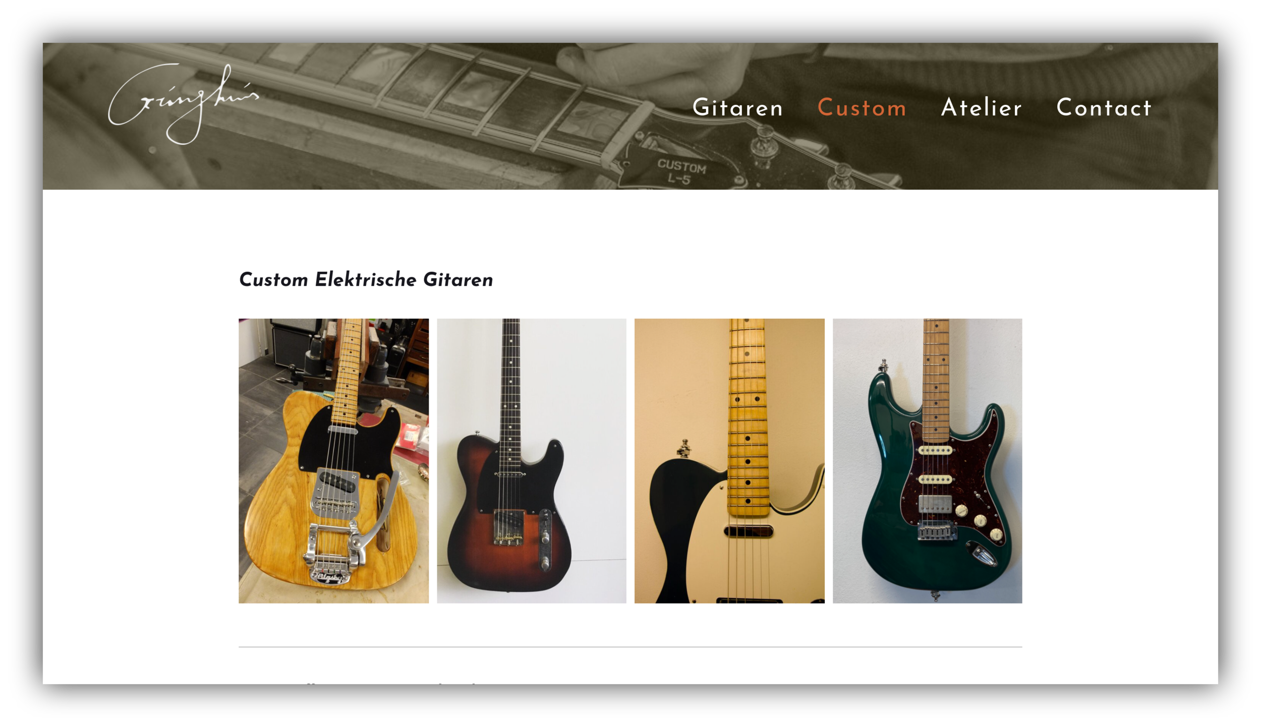View the natural wood Bigsby Telecaster photo

click(x=333, y=461)
